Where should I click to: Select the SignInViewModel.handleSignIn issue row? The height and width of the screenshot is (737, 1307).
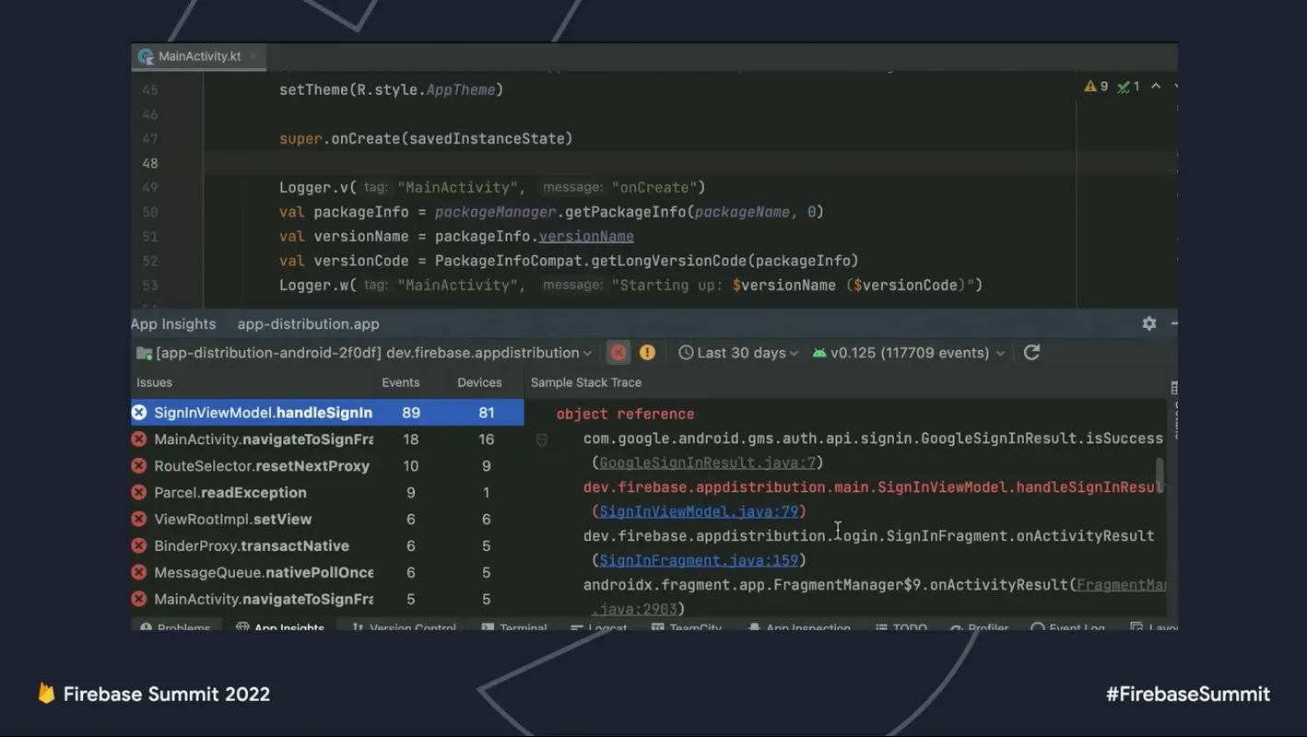coord(327,413)
